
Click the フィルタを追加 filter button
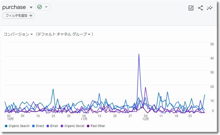pyautogui.click(x=18, y=15)
